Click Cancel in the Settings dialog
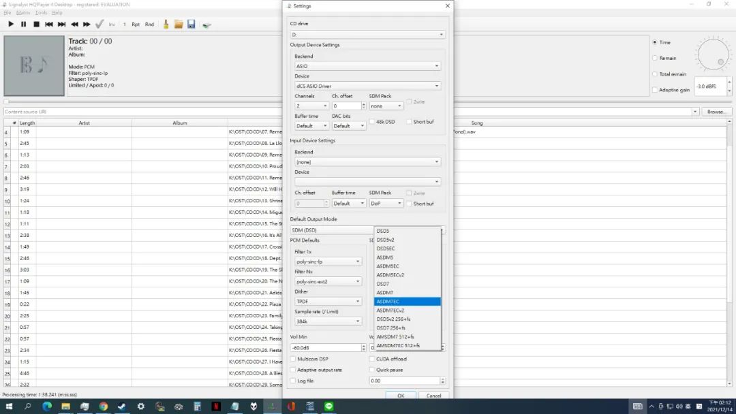 (434, 396)
